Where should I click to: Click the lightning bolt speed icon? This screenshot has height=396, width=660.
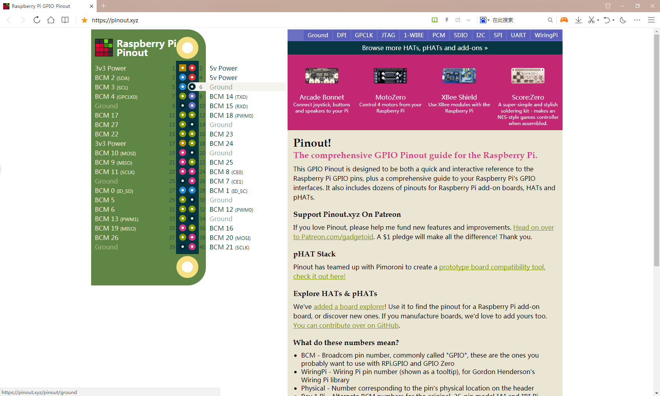[x=447, y=20]
